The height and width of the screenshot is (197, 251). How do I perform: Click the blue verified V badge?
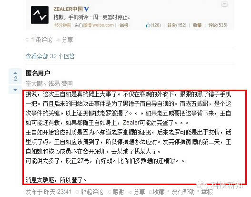click(86, 9)
